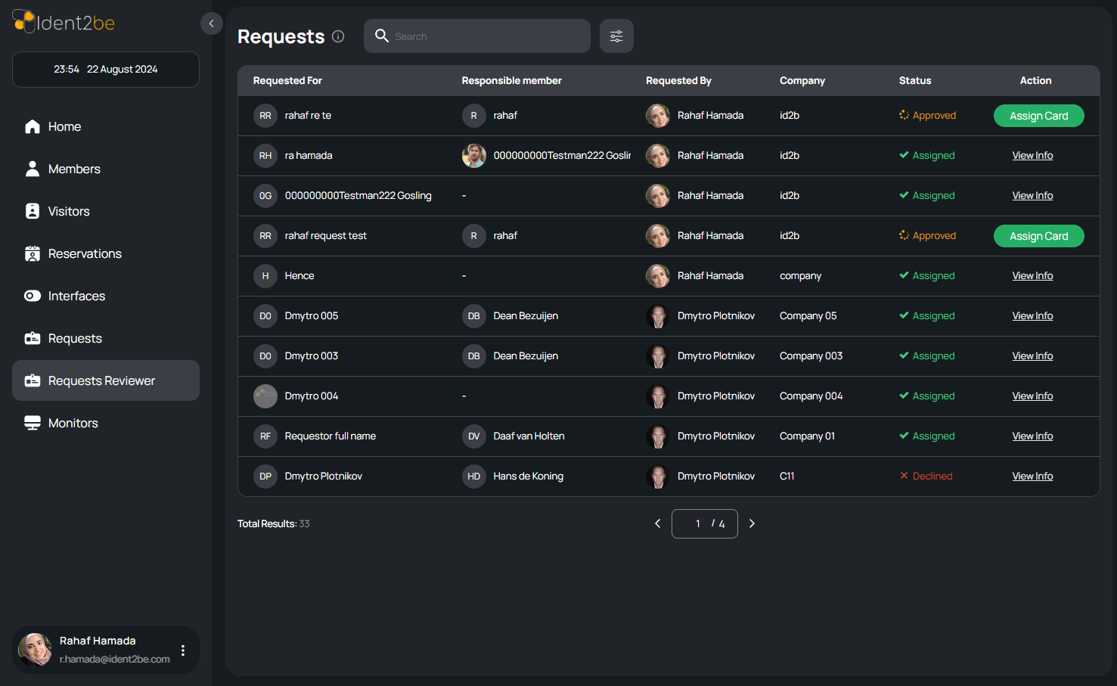The height and width of the screenshot is (686, 1117).
Task: Click Dean Bezuijen in Dmytro 005 row
Action: click(526, 315)
